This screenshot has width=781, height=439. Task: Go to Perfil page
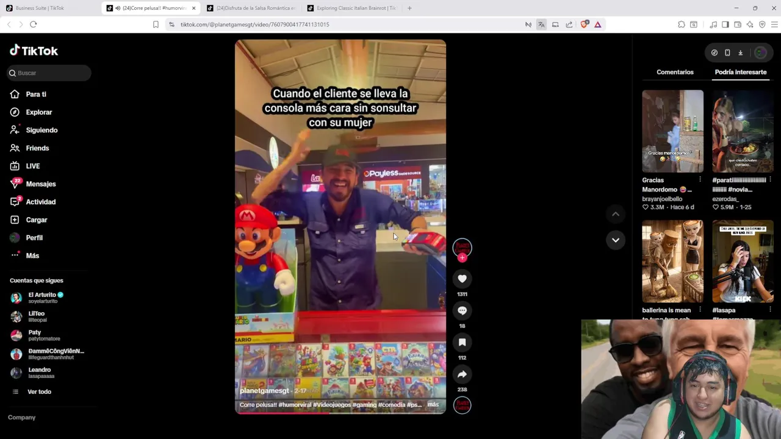26,238
